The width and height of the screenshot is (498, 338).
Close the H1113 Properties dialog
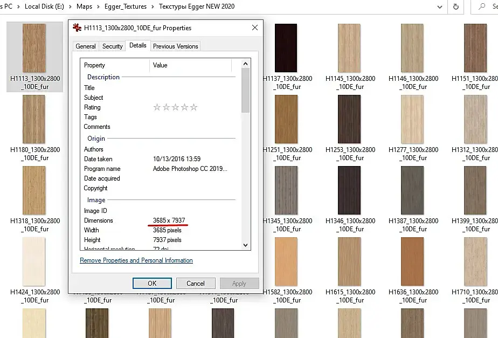click(255, 27)
